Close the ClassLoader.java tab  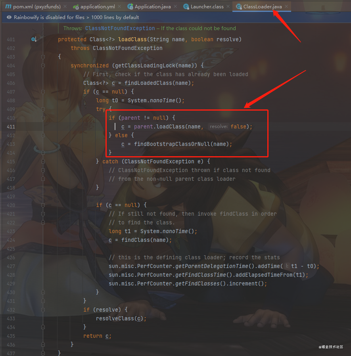pyautogui.click(x=286, y=7)
